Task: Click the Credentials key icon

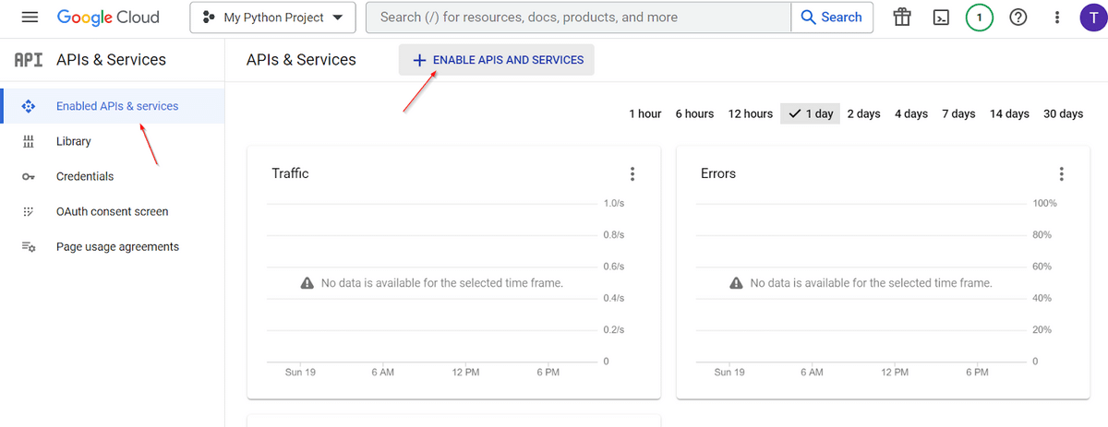Action: click(x=28, y=177)
